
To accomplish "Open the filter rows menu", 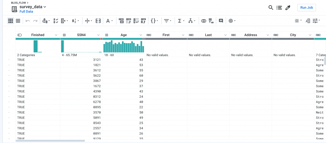I will pyautogui.click(x=167, y=21).
